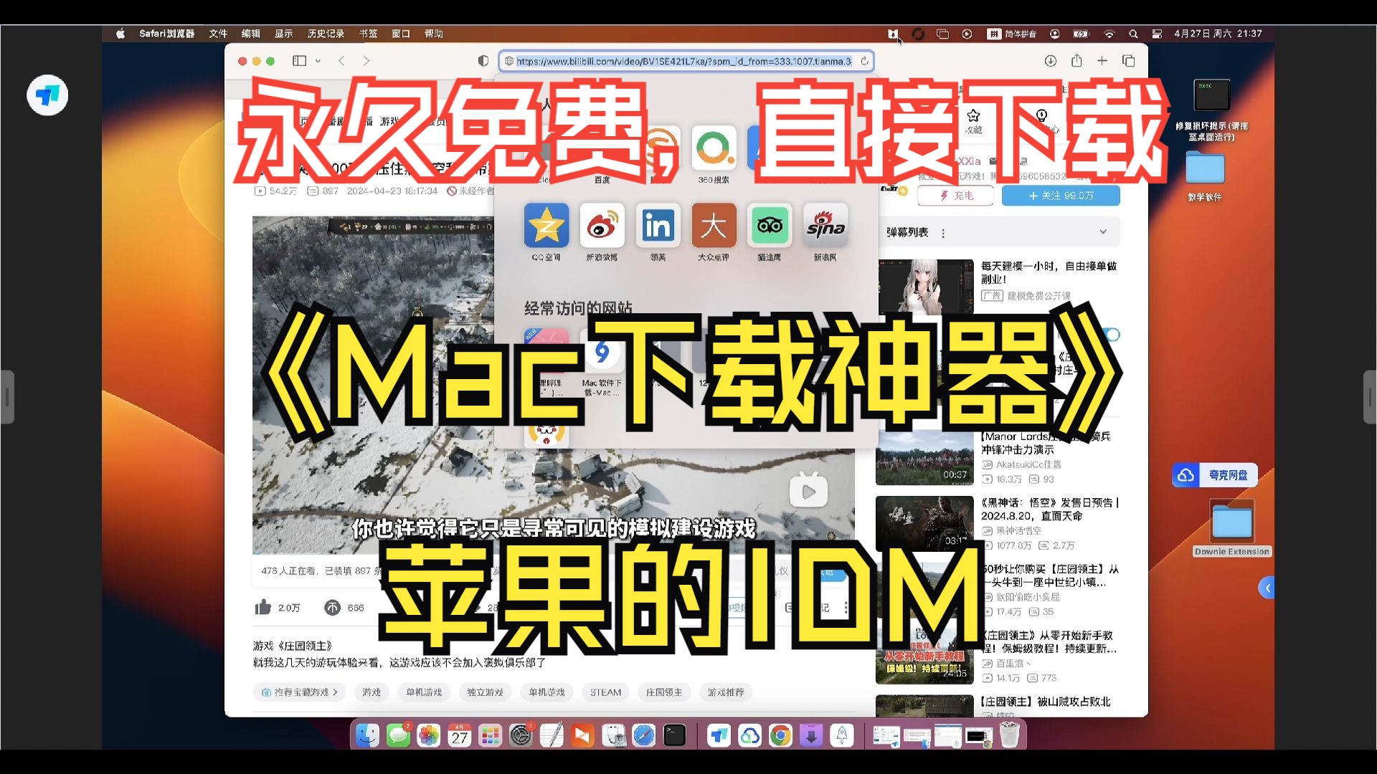Open the 每天建模一小时 ad thumbnail
Image resolution: width=1377 pixels, height=774 pixels.
[x=927, y=287]
